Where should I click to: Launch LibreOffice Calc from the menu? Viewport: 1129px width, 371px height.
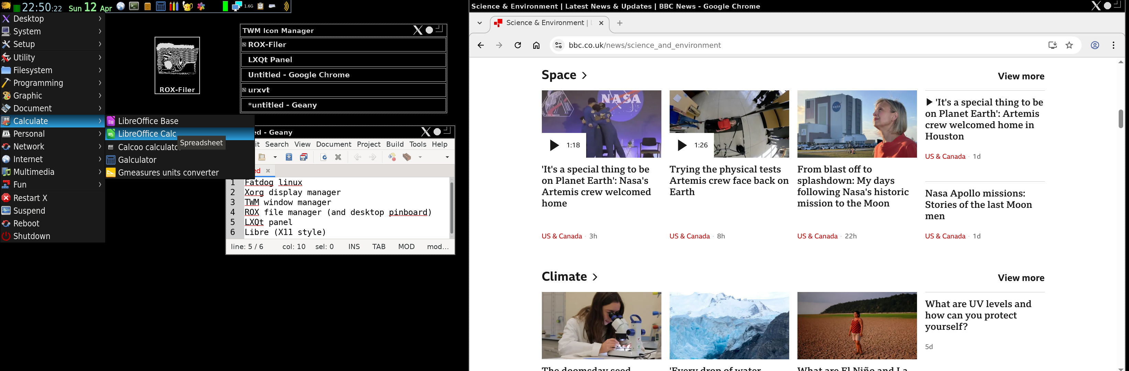pyautogui.click(x=147, y=134)
